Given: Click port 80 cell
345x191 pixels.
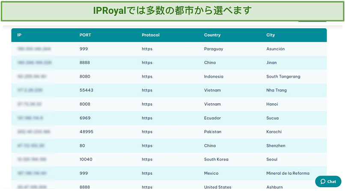Looking at the screenshot, I should [x=82, y=146].
